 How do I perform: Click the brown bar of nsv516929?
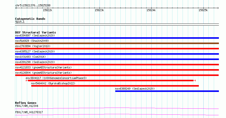[117, 43]
